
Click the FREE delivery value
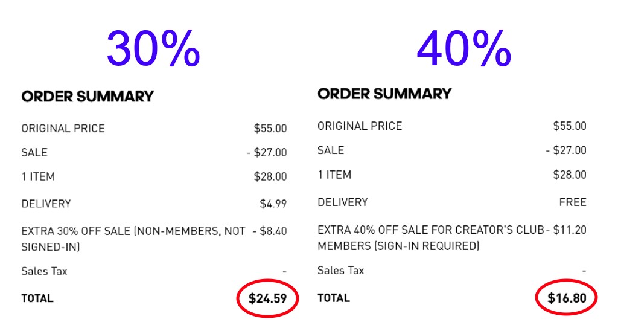pos(573,202)
